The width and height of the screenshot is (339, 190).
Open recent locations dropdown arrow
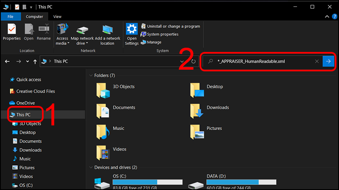coord(28,62)
